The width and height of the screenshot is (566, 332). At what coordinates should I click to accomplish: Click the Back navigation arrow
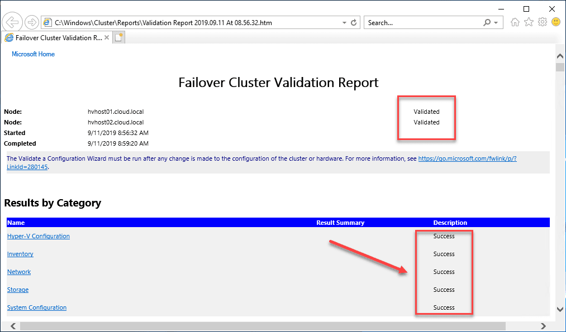[x=12, y=22]
